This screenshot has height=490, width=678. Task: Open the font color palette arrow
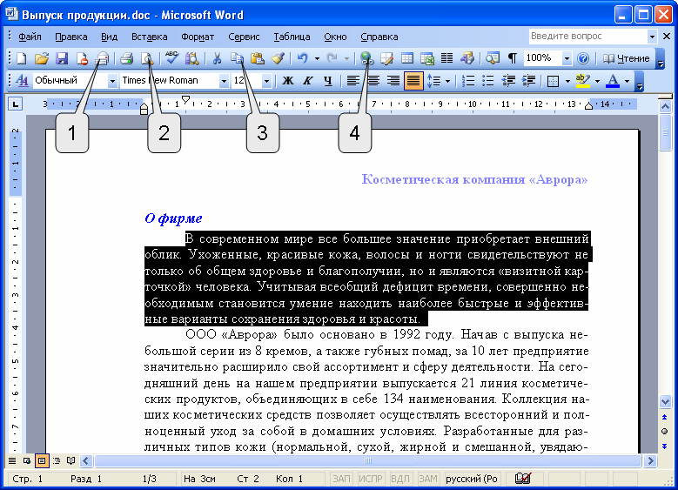point(627,80)
